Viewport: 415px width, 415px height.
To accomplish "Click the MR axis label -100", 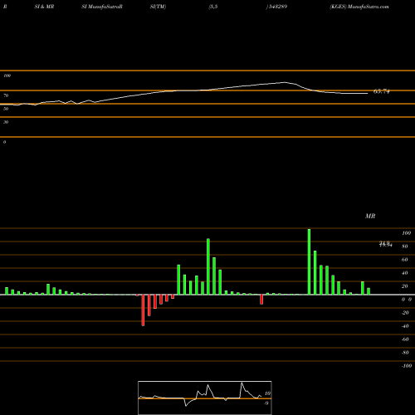I will click(x=407, y=366).
